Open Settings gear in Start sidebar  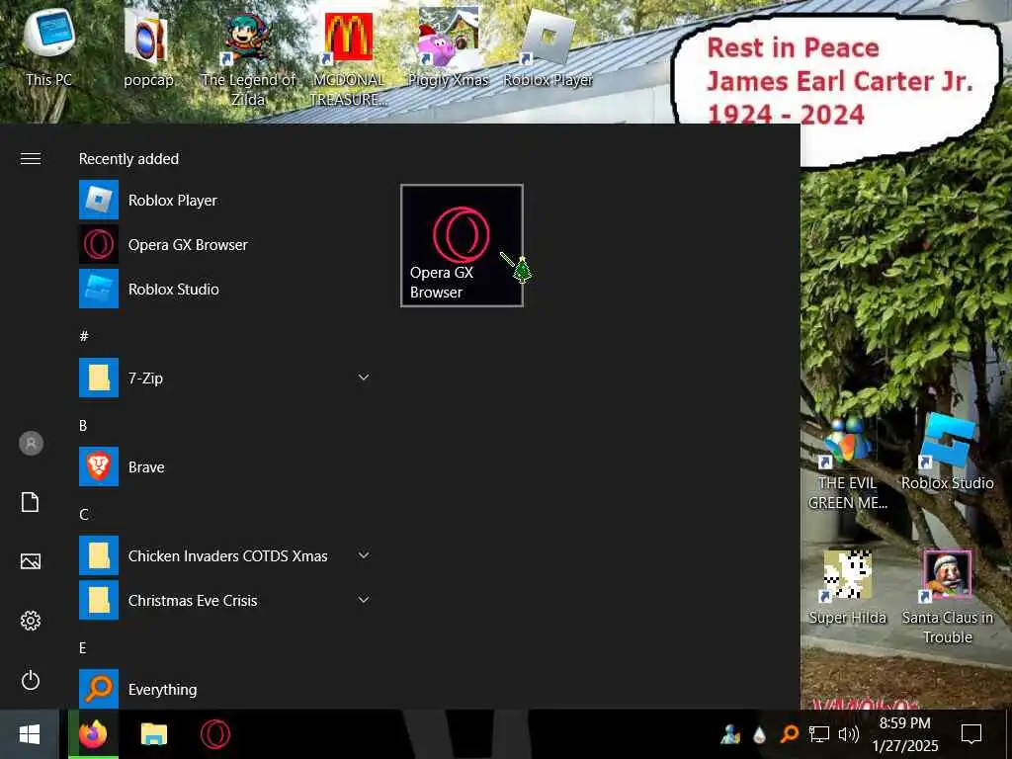pos(31,621)
